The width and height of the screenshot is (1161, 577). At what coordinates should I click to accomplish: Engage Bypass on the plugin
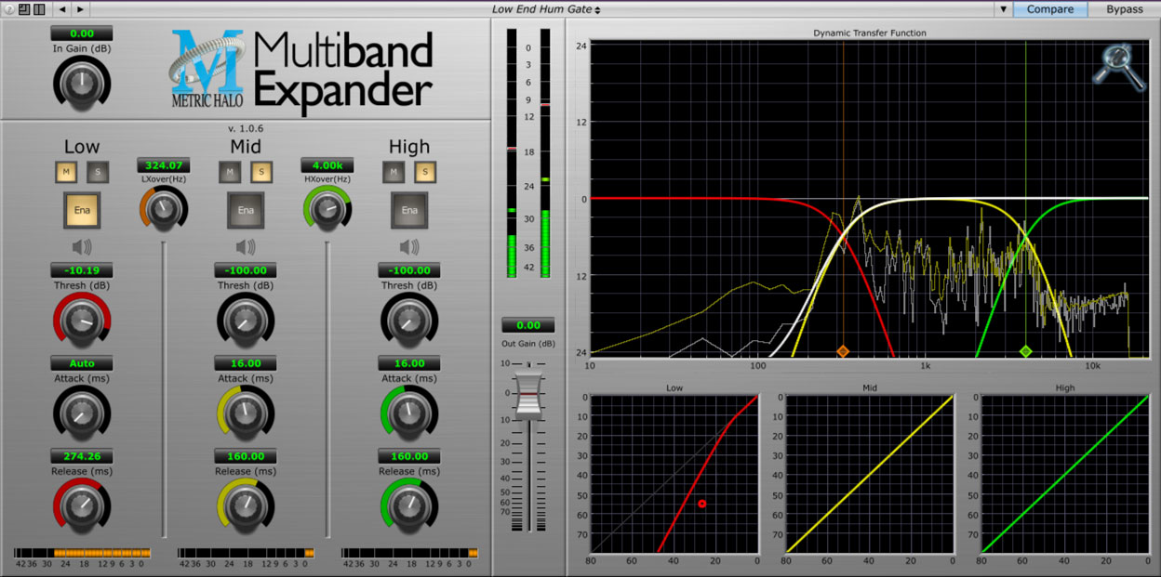click(1124, 9)
